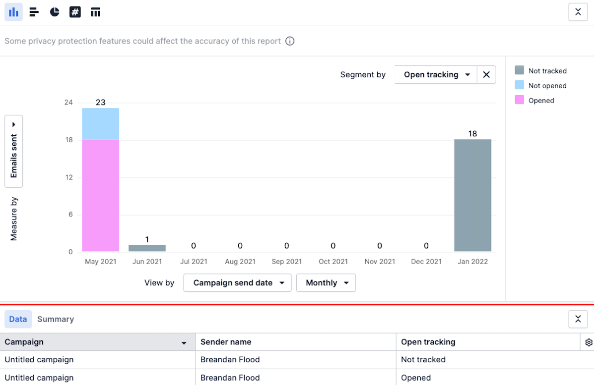The image size is (594, 385).
Task: Switch to horizontal bar chart view
Action: 34,12
